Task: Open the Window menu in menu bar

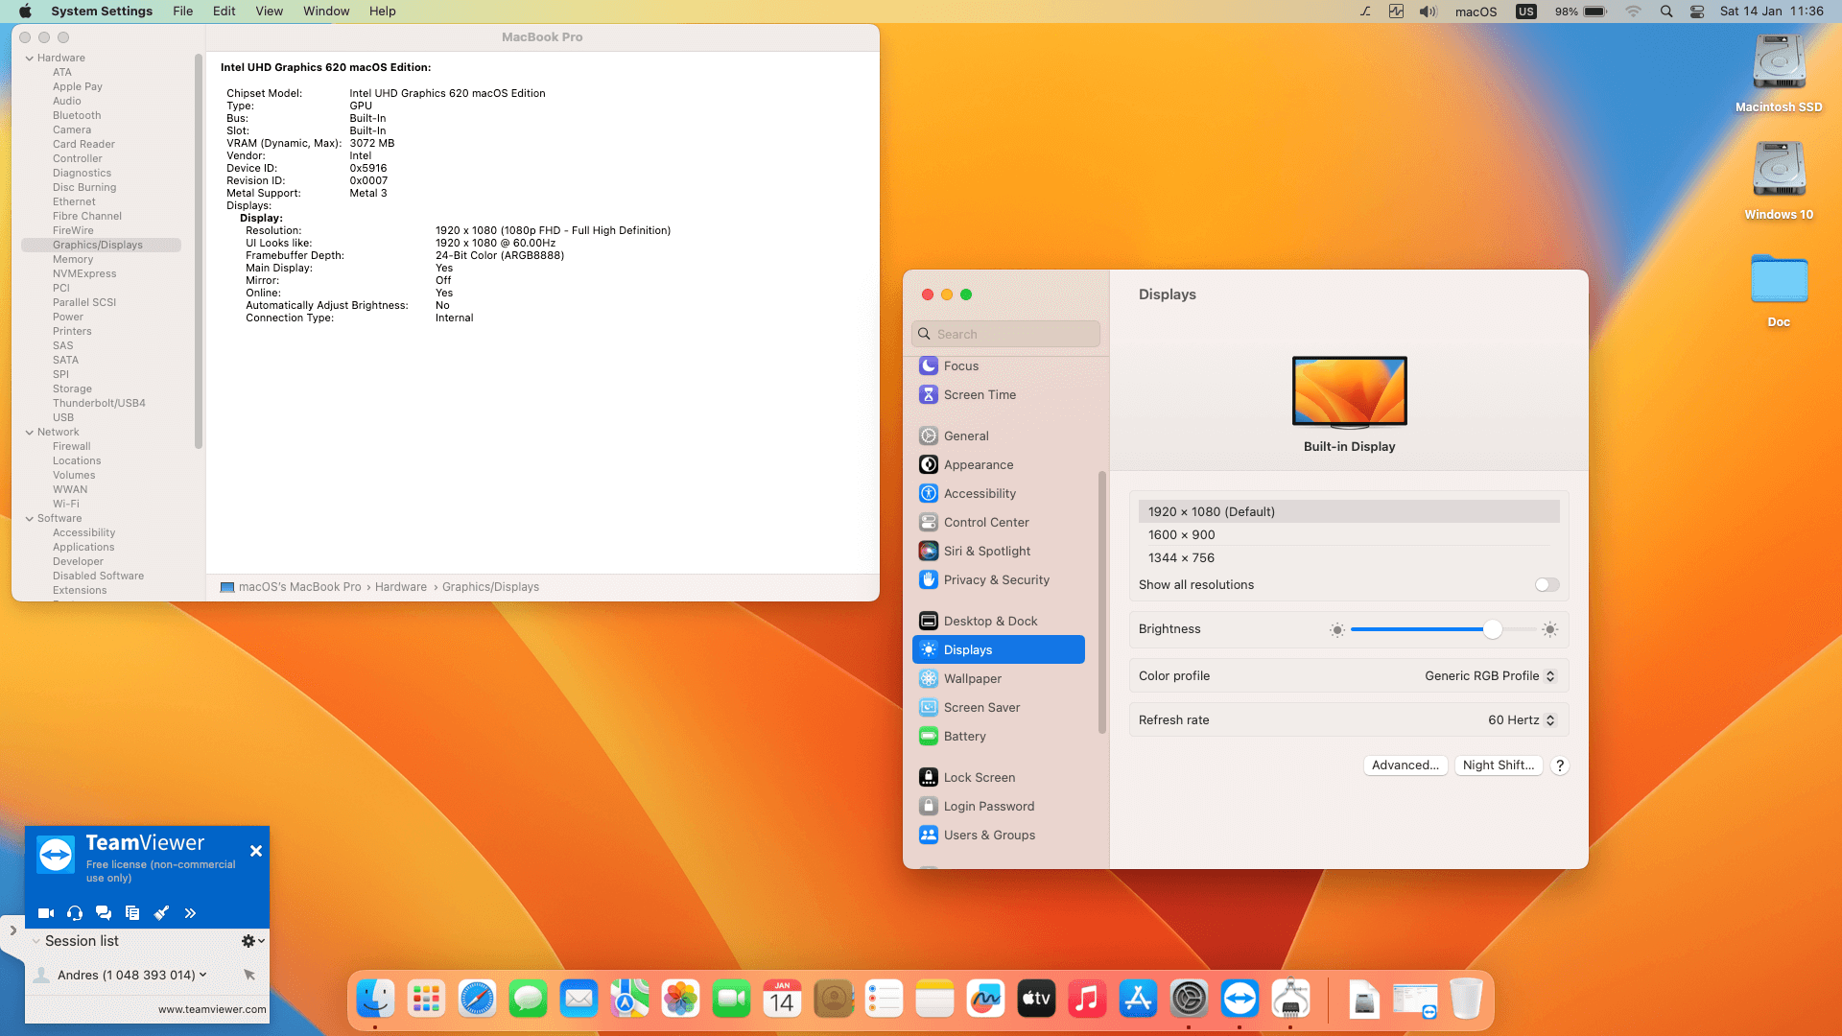Action: 326,12
